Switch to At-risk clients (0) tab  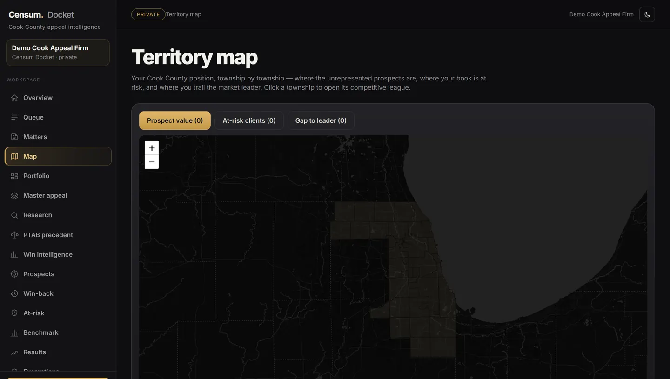[249, 120]
